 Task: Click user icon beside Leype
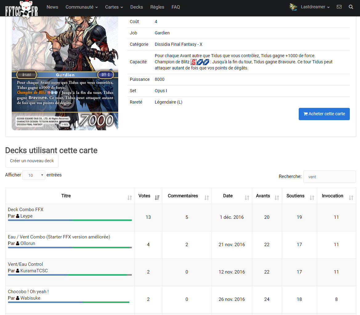(18, 216)
